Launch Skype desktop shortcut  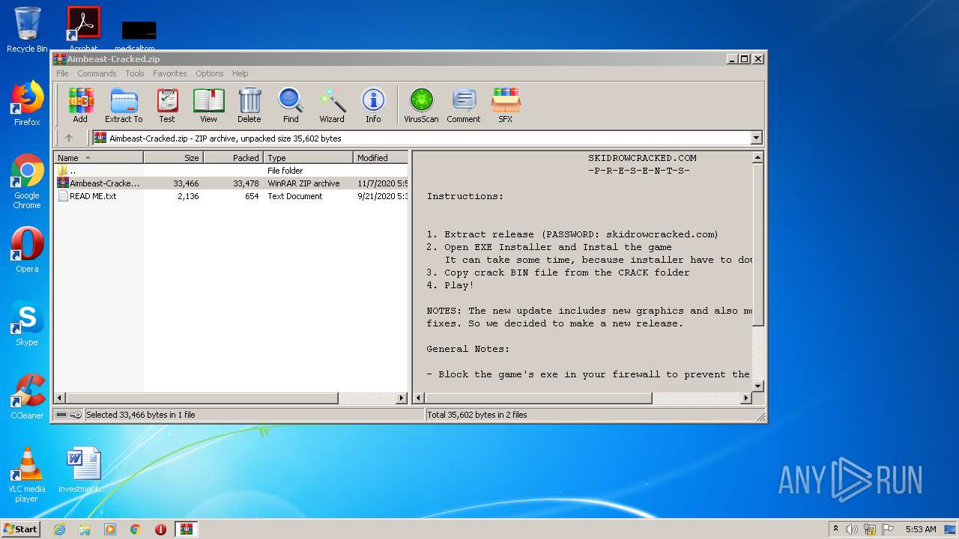[27, 323]
